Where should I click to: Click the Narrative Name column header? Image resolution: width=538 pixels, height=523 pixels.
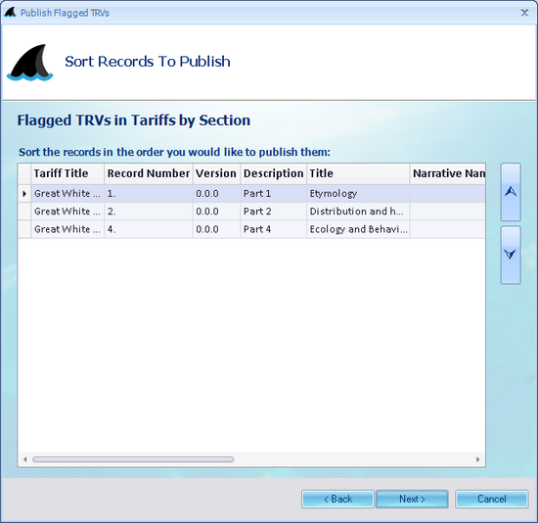(x=448, y=173)
